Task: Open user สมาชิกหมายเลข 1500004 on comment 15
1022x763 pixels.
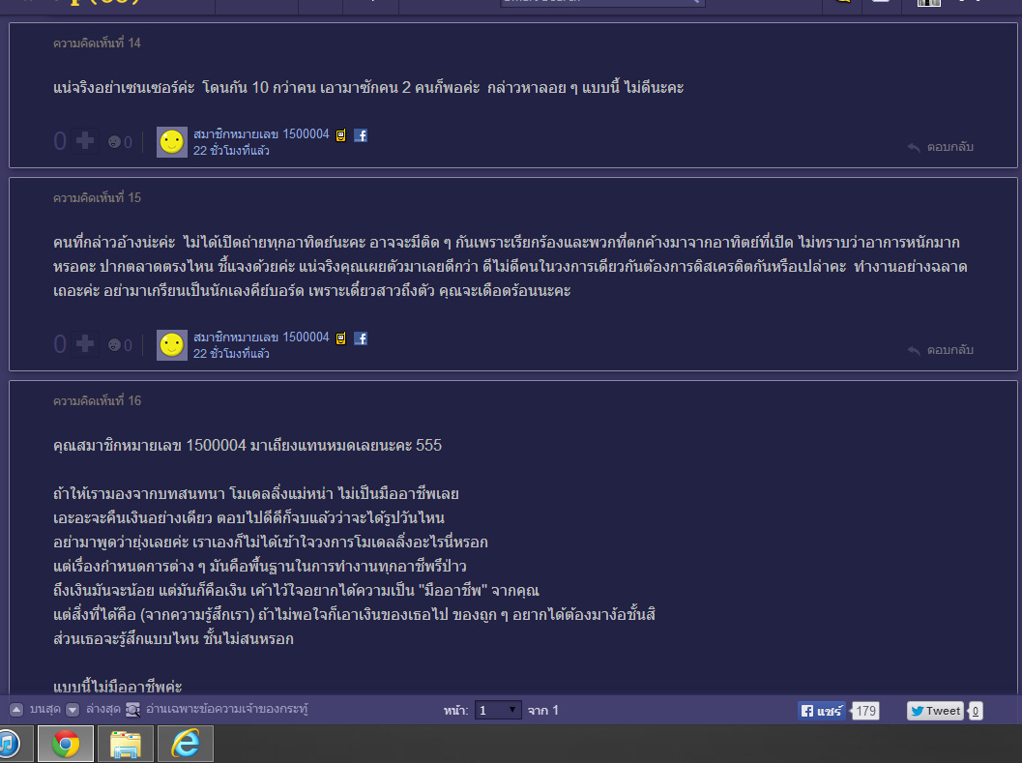Action: (x=261, y=337)
